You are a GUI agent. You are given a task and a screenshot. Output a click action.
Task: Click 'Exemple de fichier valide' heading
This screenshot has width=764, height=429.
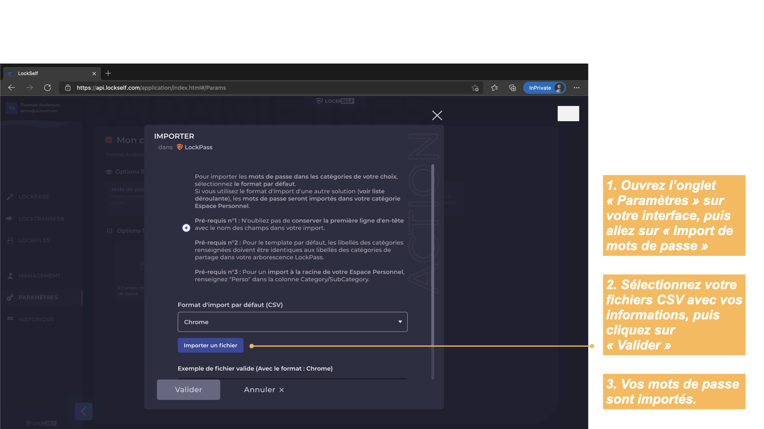point(255,368)
